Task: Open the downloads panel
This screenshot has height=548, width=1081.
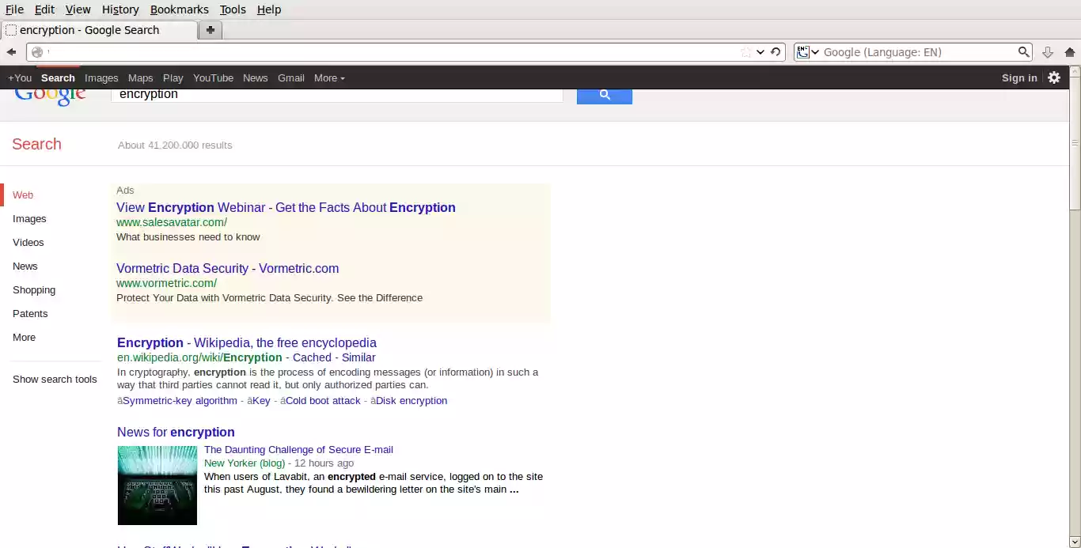Action: (x=1048, y=51)
